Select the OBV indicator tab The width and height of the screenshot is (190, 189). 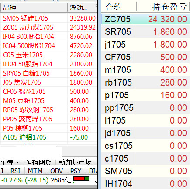[x=57, y=171]
